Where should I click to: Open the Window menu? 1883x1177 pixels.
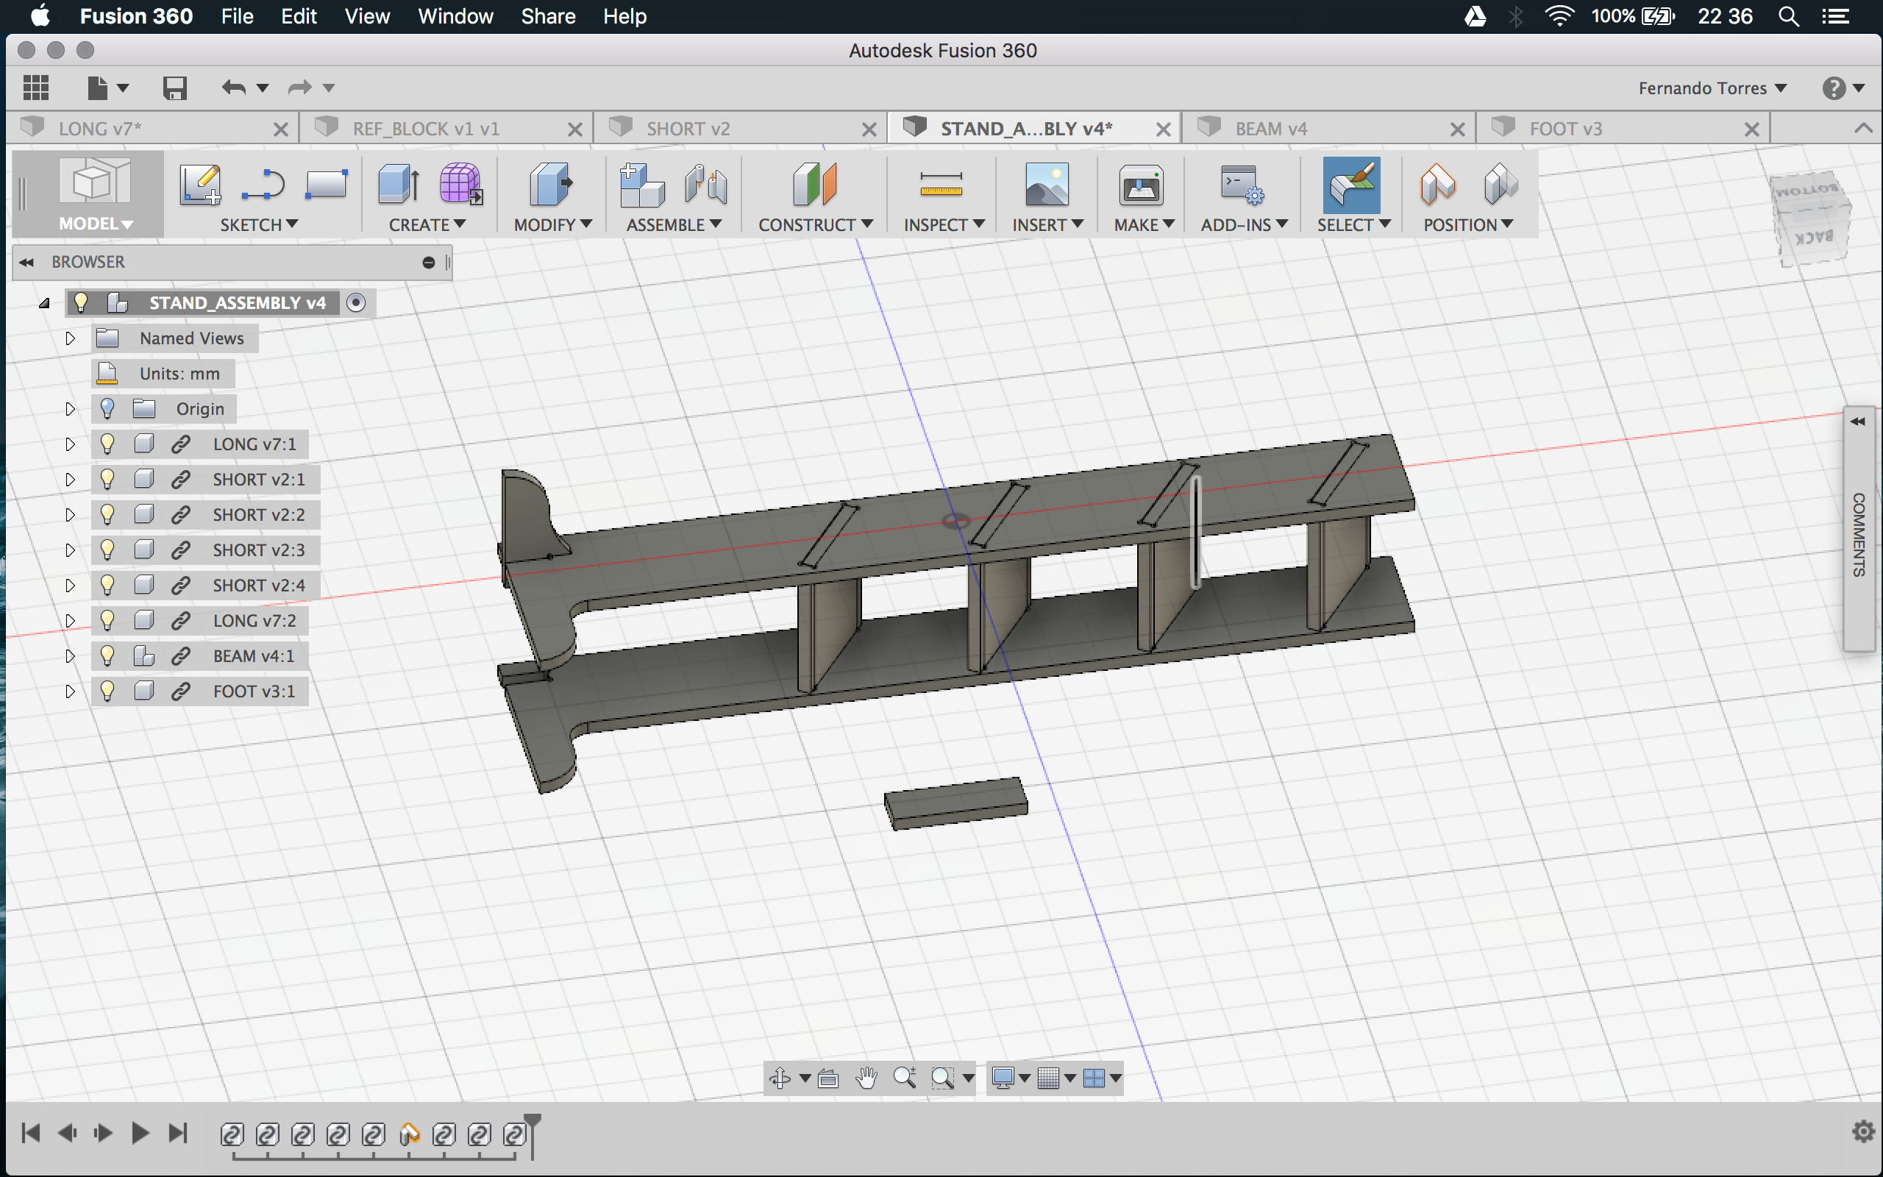pyautogui.click(x=455, y=16)
